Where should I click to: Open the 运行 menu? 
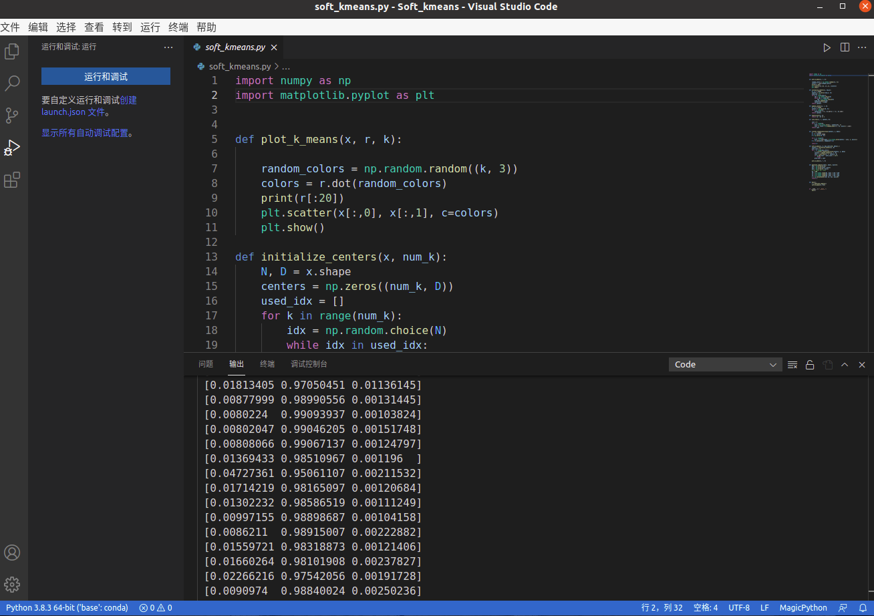click(150, 27)
